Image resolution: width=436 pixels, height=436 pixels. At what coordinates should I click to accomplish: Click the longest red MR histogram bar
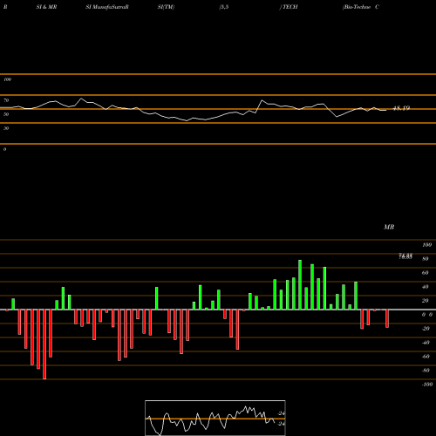(44, 344)
